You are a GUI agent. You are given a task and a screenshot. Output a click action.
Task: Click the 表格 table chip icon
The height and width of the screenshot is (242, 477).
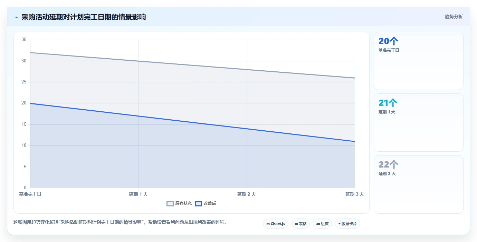(x=296, y=224)
